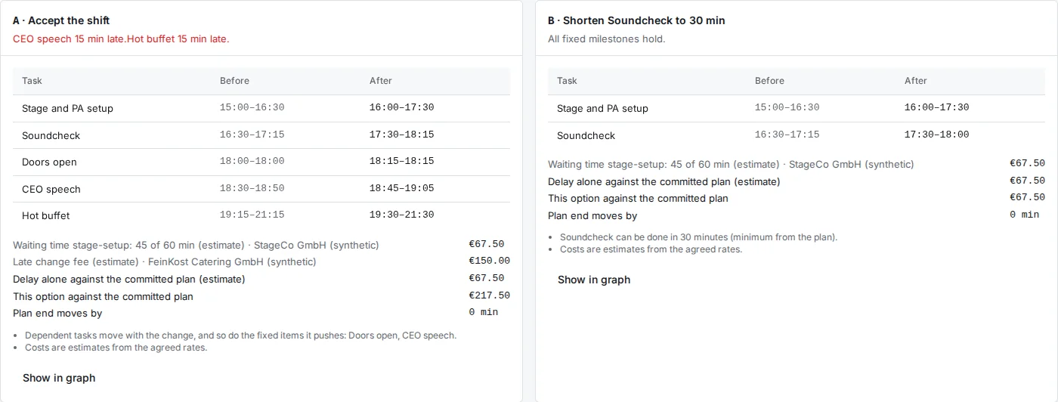This screenshot has width=1058, height=402.
Task: Click After time 17:30–18:00 for Soundcheck
Action: point(937,135)
